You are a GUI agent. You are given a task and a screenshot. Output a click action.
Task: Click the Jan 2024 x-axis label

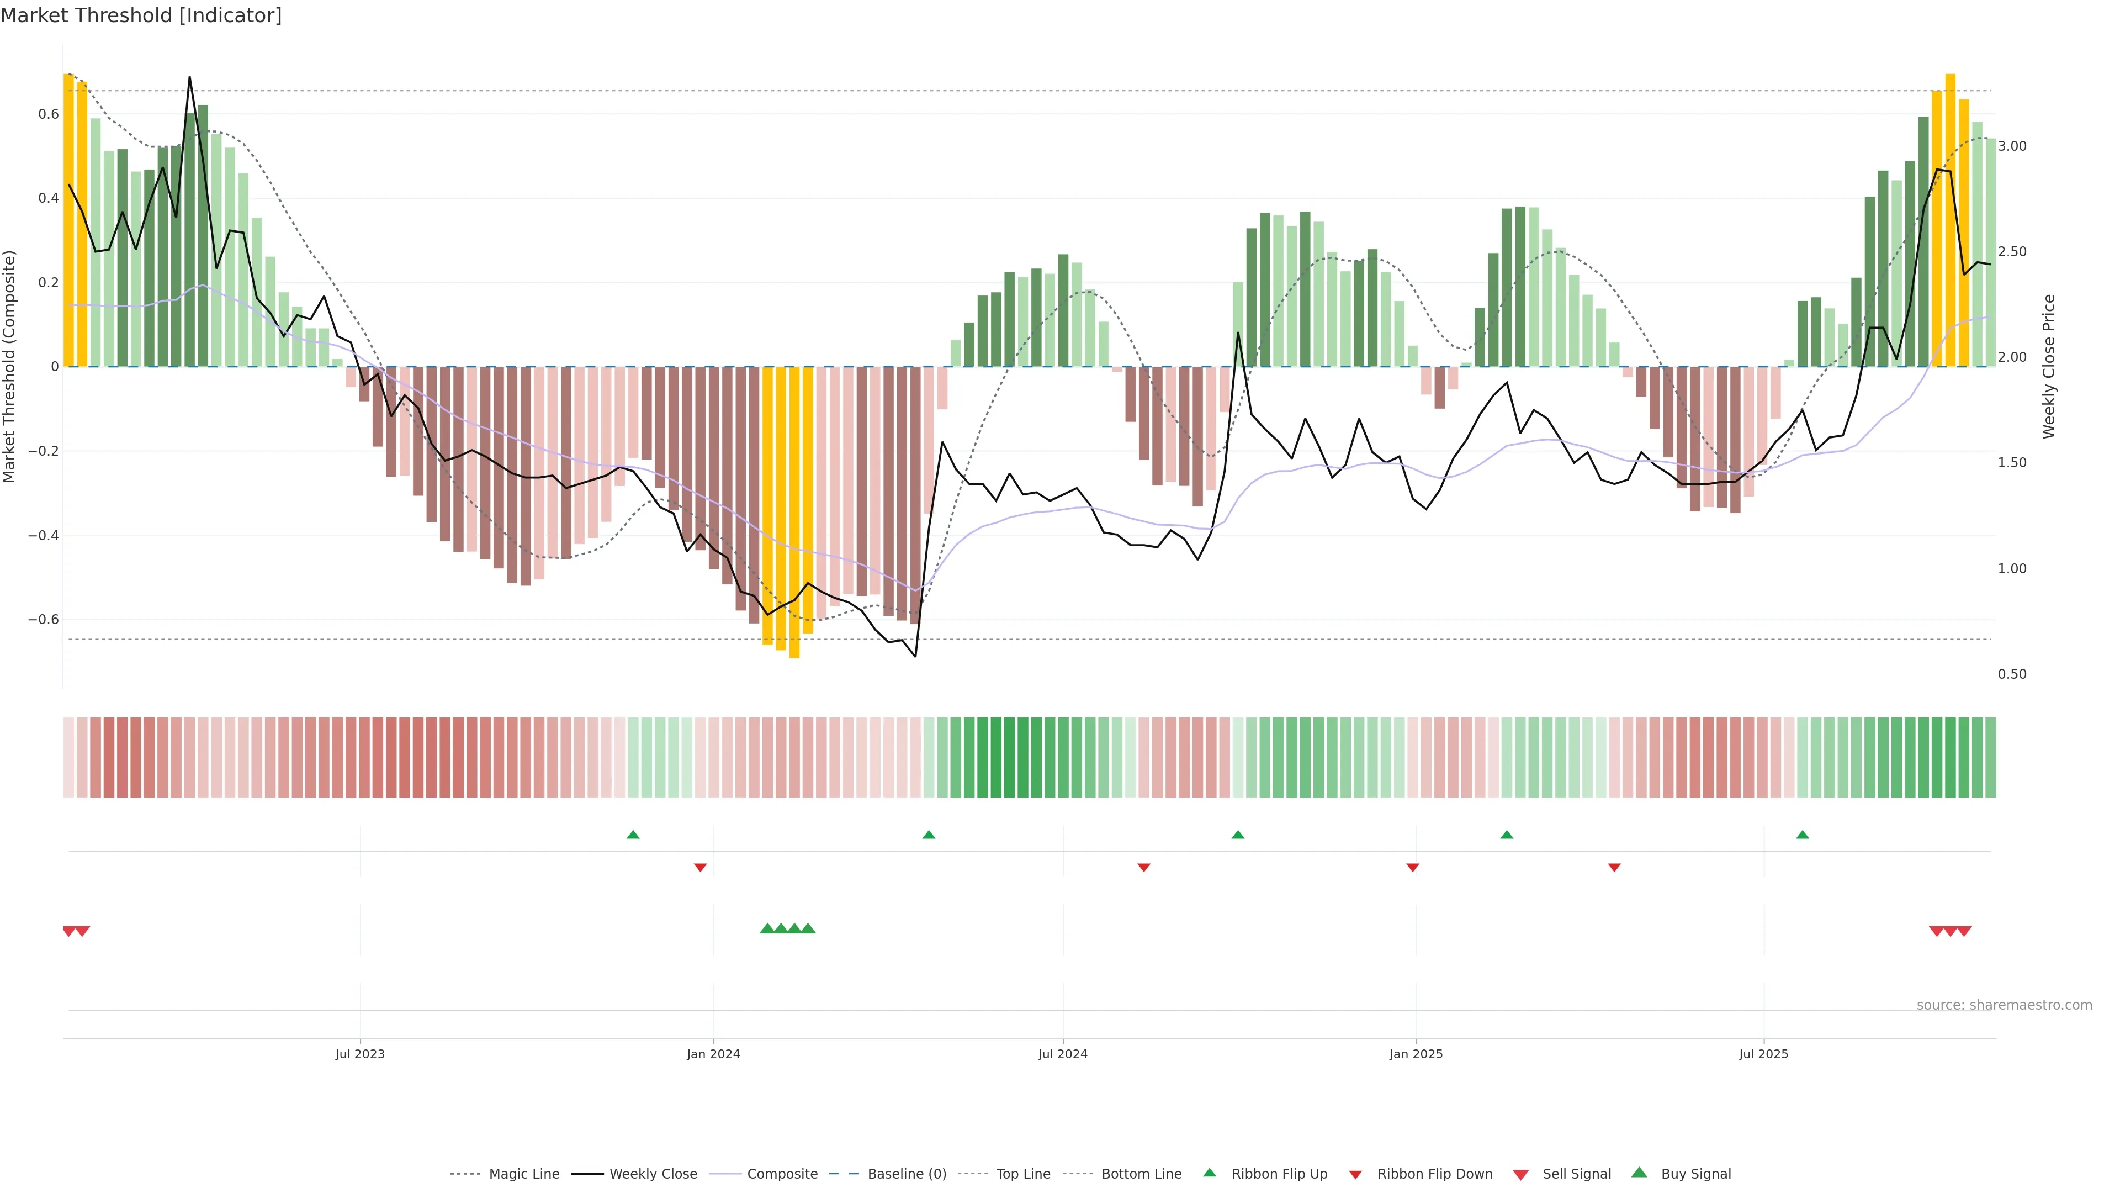(713, 1054)
